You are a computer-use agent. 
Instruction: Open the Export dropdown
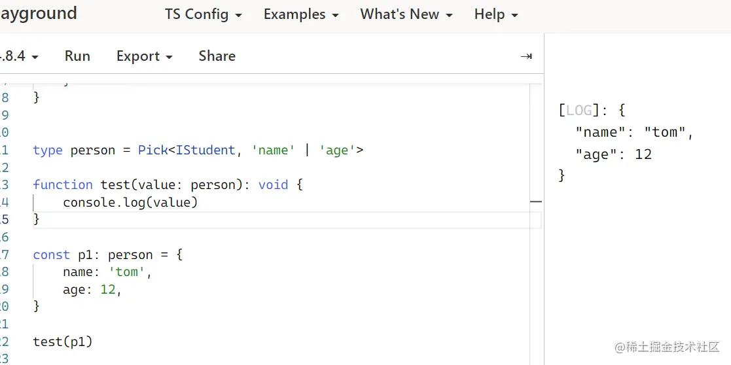[145, 56]
